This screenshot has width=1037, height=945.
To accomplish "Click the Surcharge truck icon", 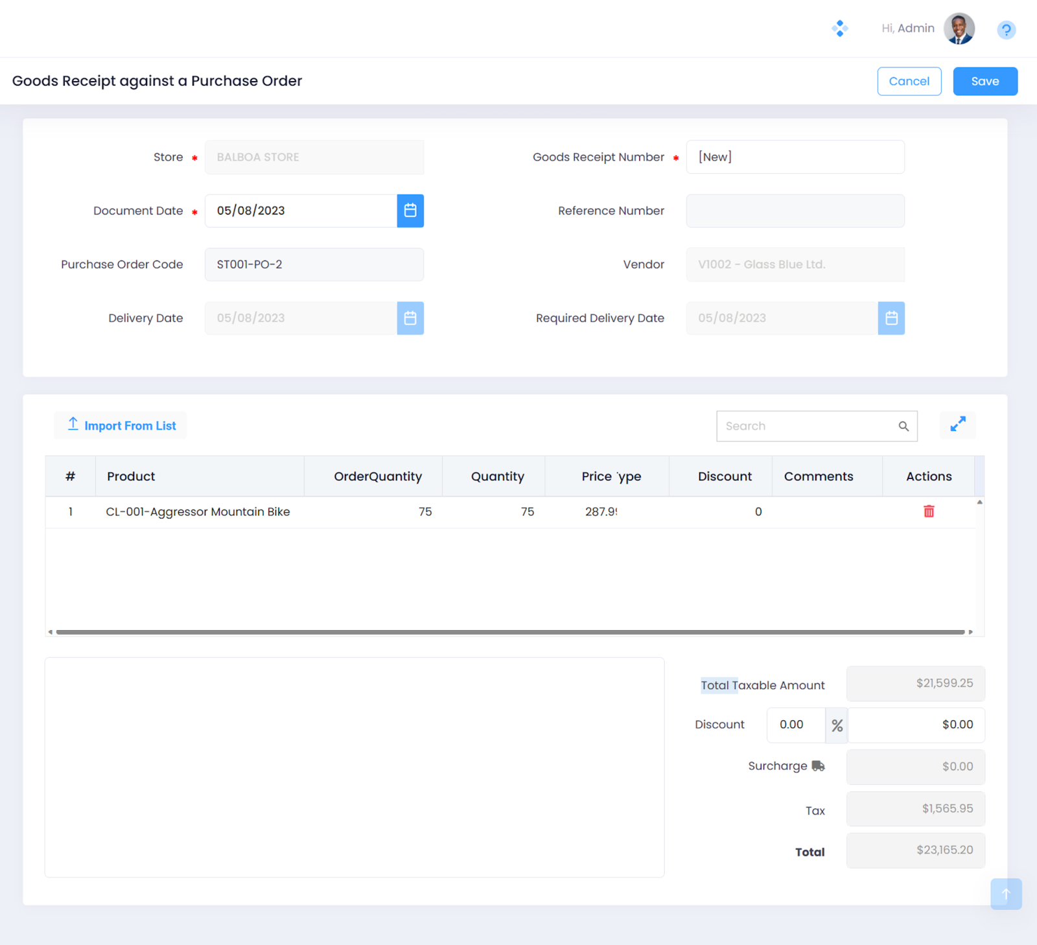I will [x=818, y=766].
